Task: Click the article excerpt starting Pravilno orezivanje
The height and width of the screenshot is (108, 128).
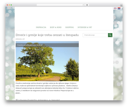Action: point(47,88)
